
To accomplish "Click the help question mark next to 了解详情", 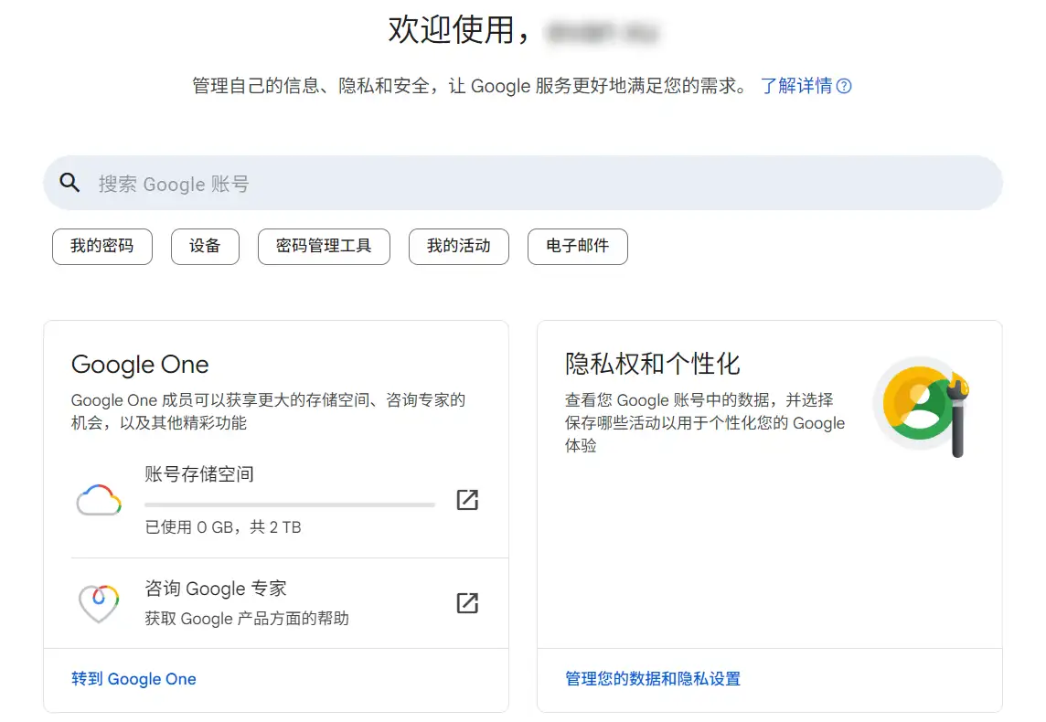I will pyautogui.click(x=844, y=85).
